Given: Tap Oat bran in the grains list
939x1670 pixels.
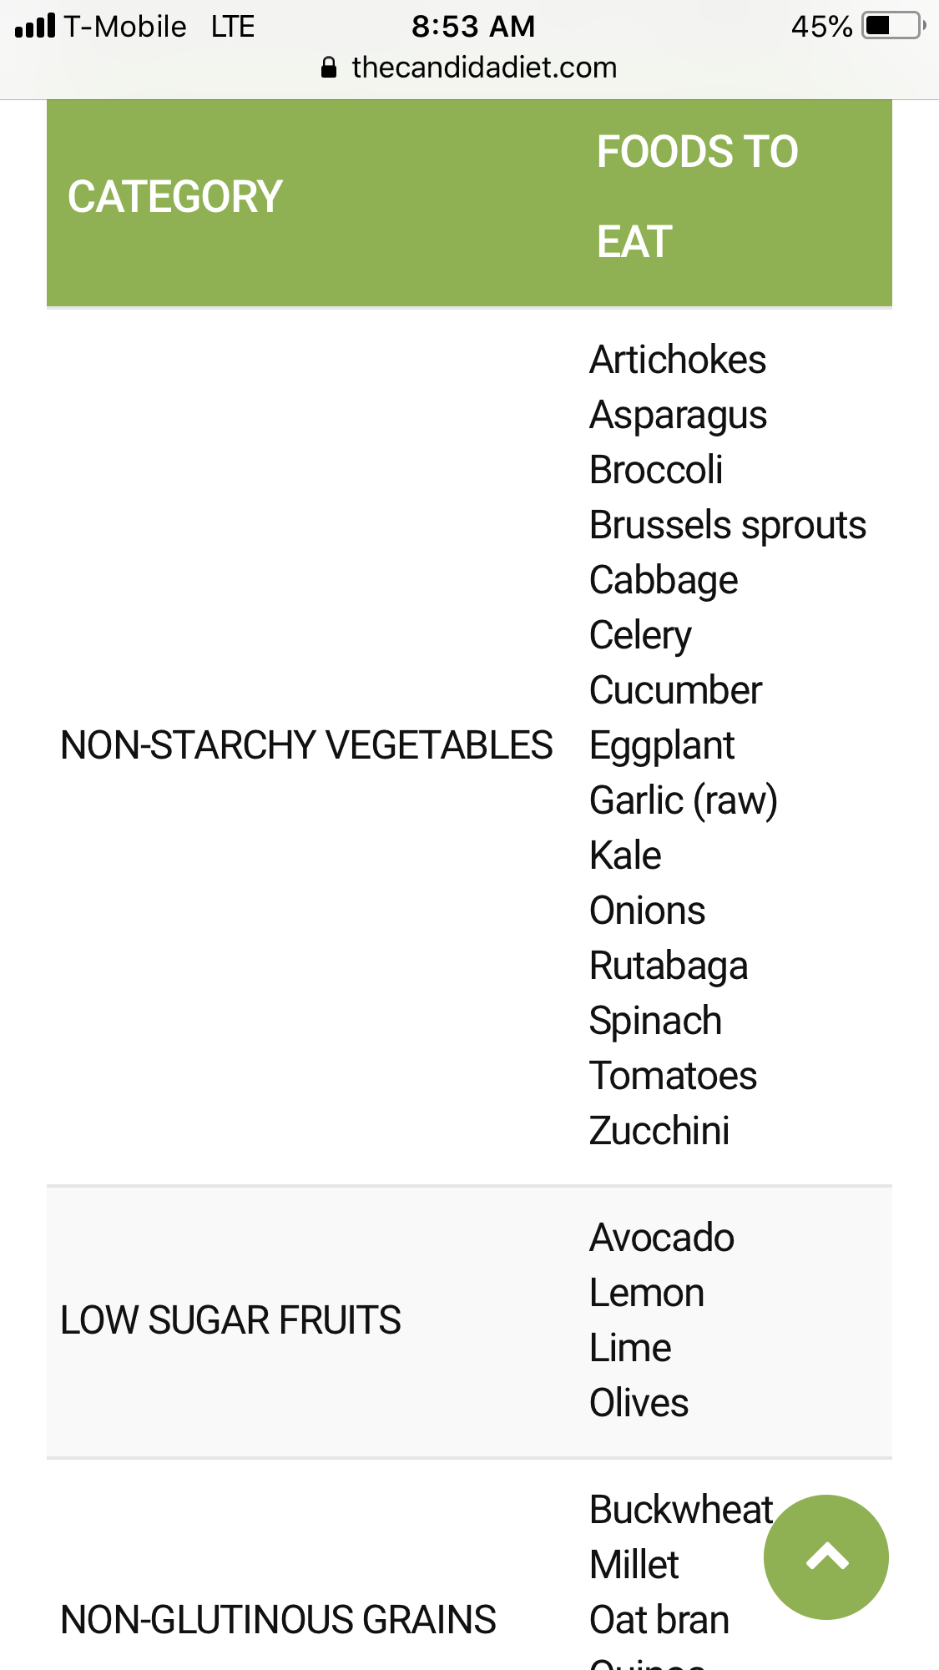Looking at the screenshot, I should pyautogui.click(x=659, y=1620).
